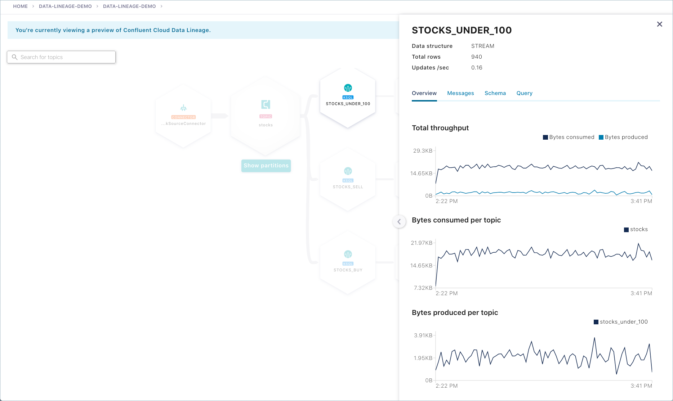673x401 pixels.
Task: Click the Total rows value 940
Action: click(477, 57)
